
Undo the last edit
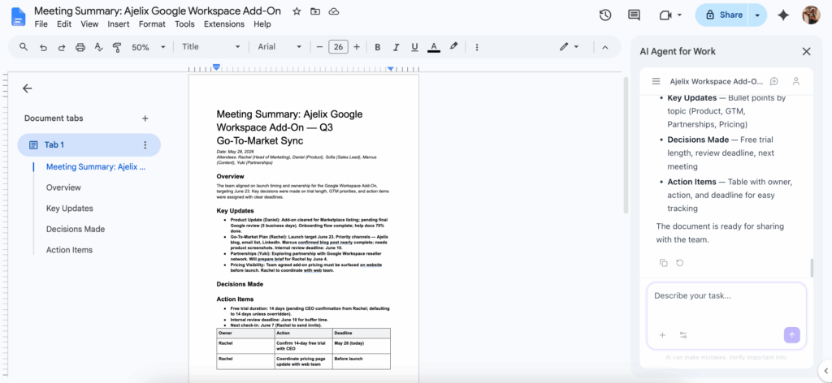(44, 47)
